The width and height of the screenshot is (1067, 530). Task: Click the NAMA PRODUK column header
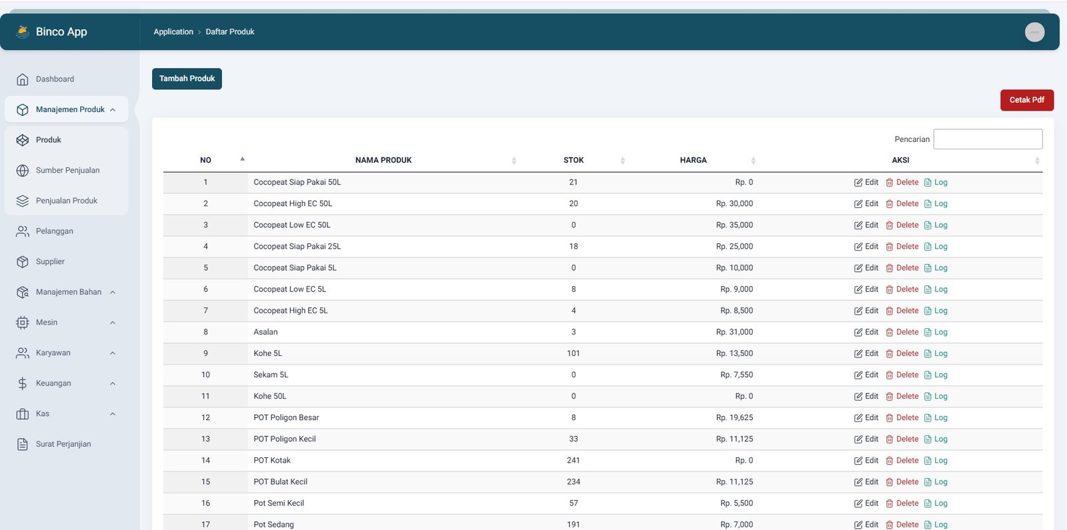(383, 161)
